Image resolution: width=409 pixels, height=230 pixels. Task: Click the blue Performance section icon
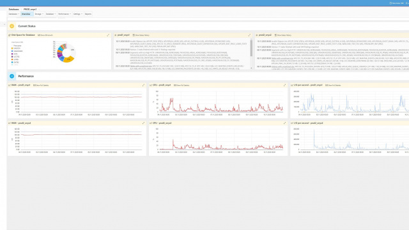12,76
